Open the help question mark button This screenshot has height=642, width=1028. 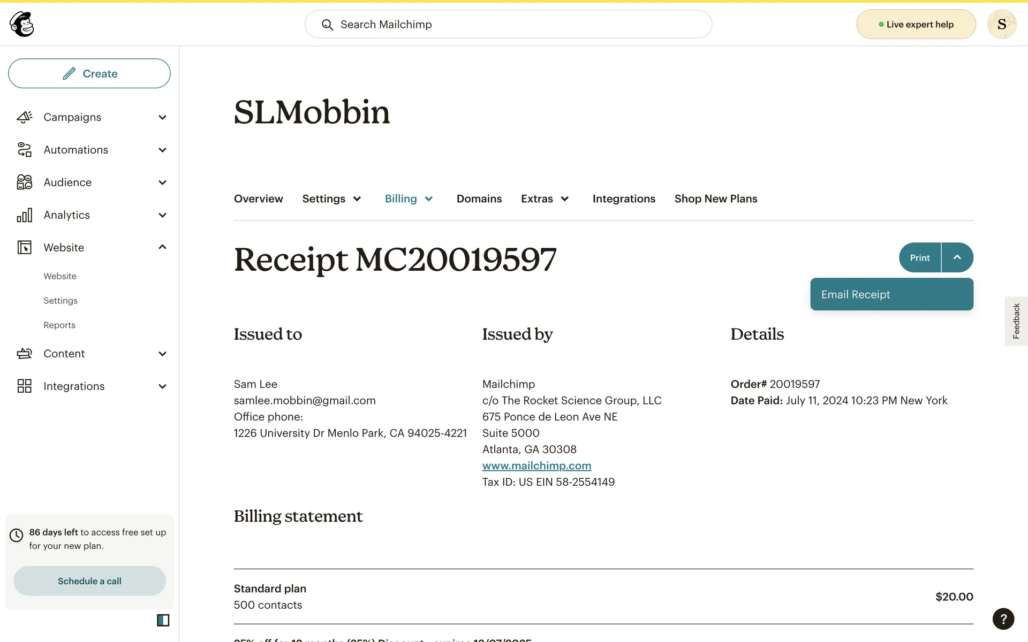1003,619
